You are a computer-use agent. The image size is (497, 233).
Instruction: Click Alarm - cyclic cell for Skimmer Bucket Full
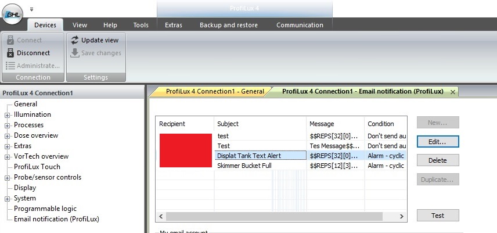386,166
